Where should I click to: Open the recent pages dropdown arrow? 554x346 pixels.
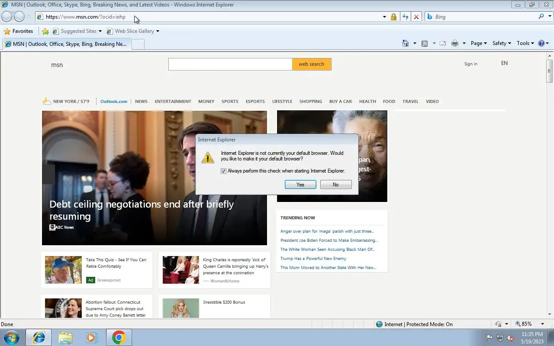coord(29,17)
